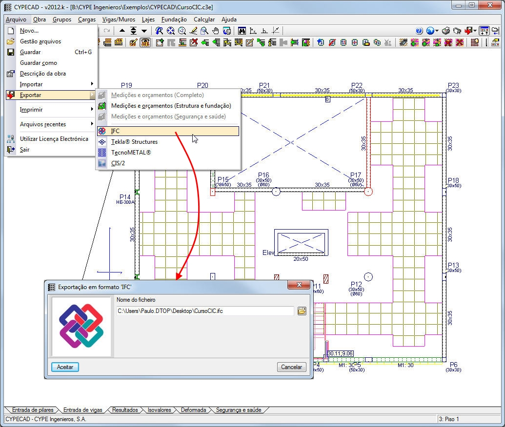The height and width of the screenshot is (427, 505).
Task: Click the right-angle orthogonal icon
Action: point(264,31)
